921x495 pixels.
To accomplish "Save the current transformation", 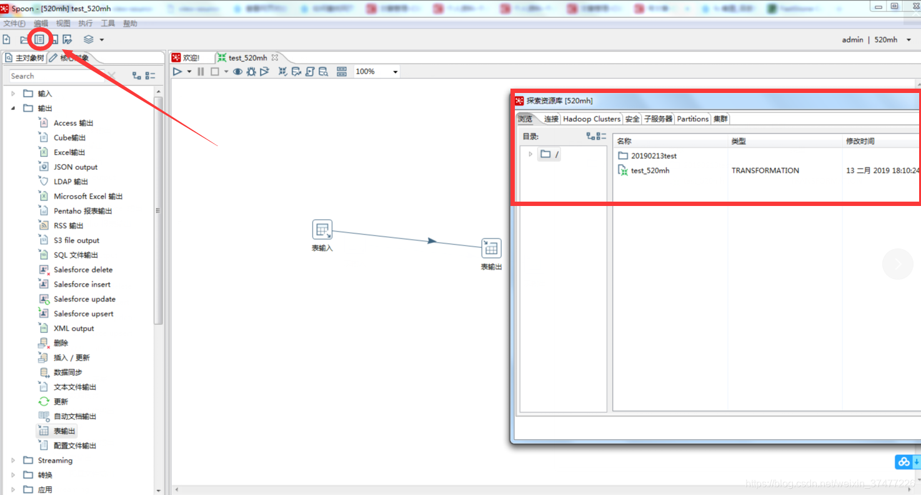I will 54,39.
